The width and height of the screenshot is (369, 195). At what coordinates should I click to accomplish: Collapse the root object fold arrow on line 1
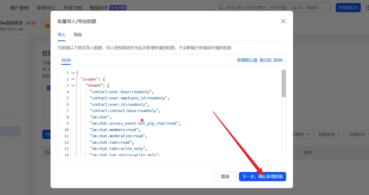coord(73,73)
